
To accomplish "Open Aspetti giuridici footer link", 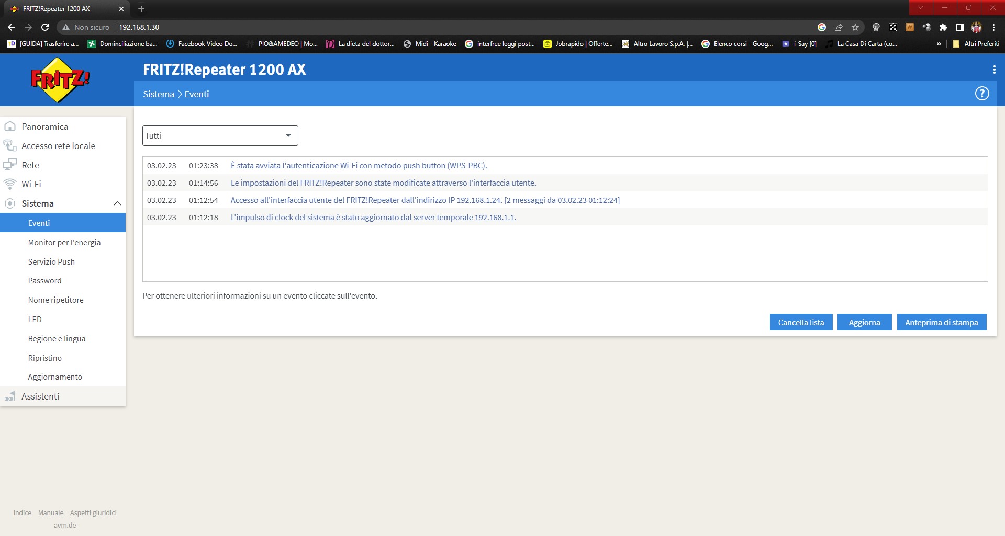I will pos(93,513).
